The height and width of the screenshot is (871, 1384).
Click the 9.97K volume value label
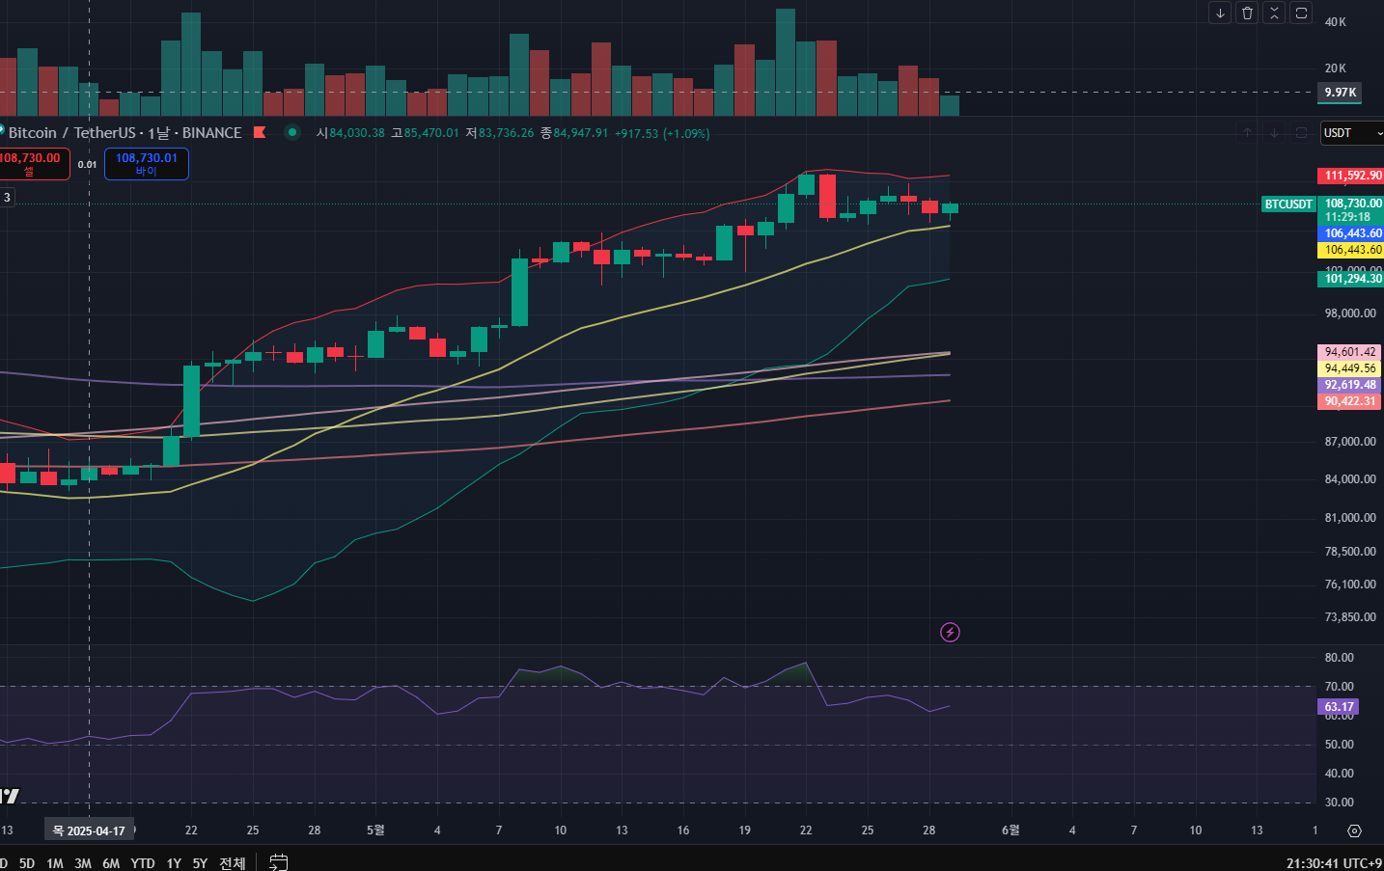1341,93
